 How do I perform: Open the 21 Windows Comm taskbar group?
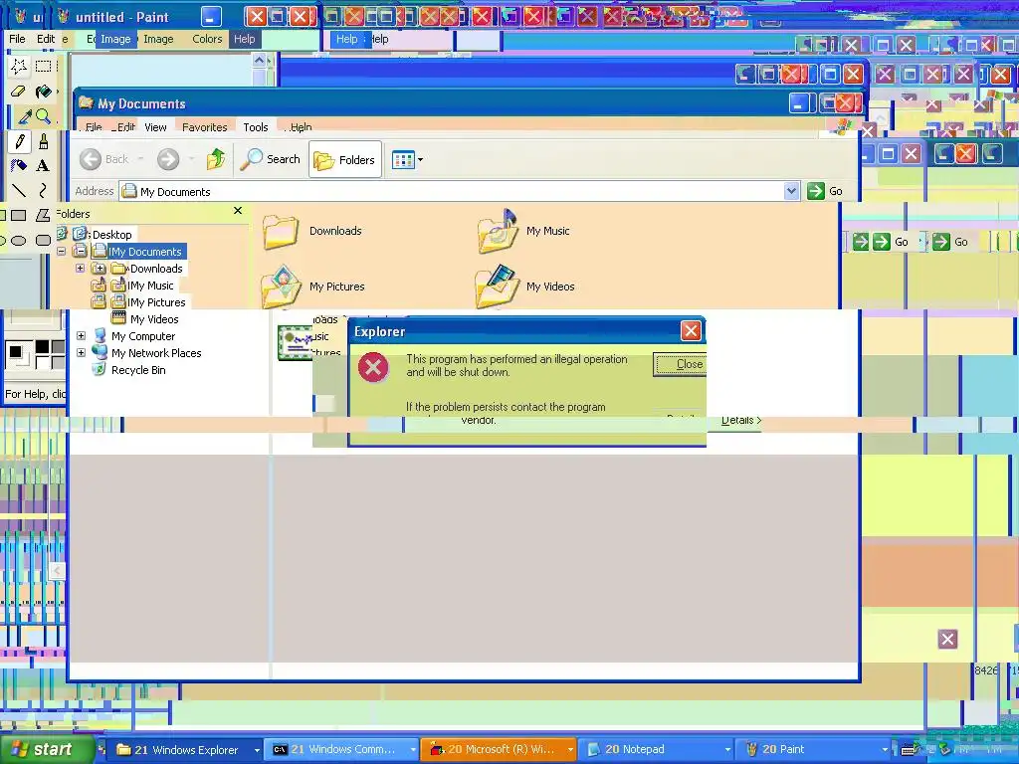coord(340,750)
